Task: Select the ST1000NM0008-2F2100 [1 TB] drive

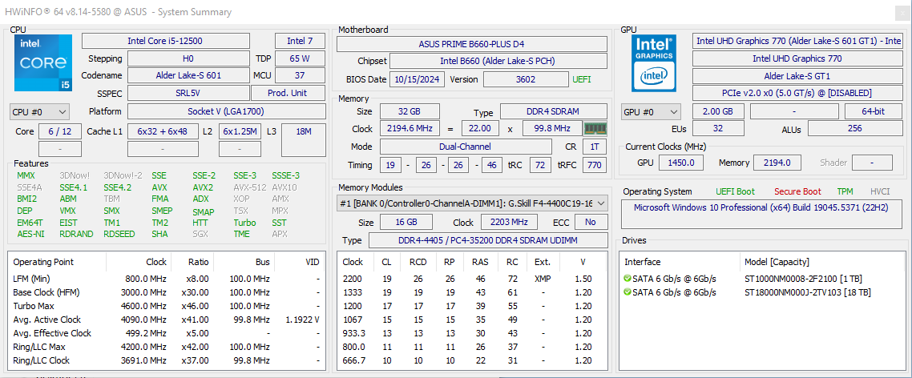Action: tap(804, 278)
